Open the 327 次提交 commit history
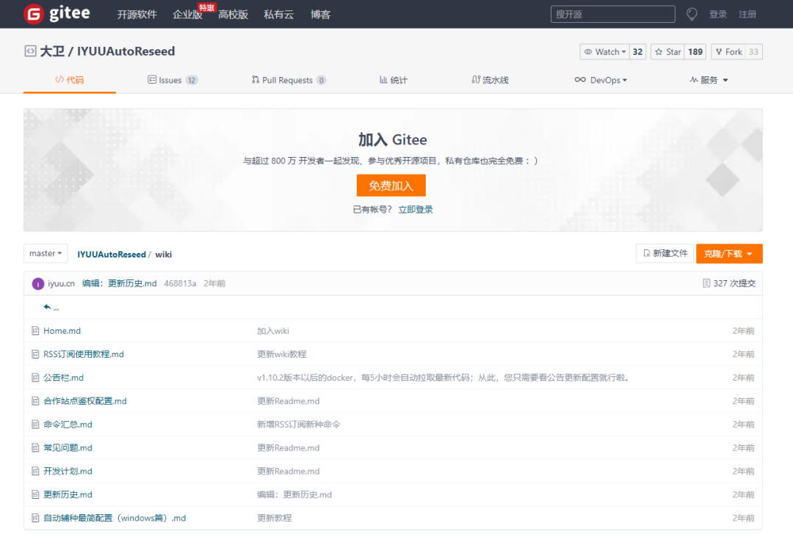This screenshot has width=793, height=545. pyautogui.click(x=734, y=283)
